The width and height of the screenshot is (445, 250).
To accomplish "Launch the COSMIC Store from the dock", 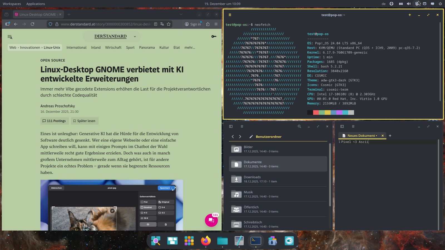I will pos(273,241).
